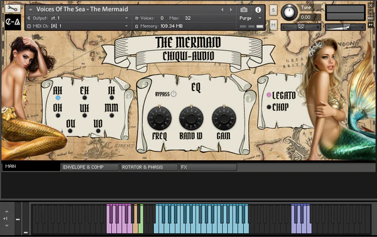Screen dimensions: 377x237
Task: Show instrument info with the i icon
Action: point(258,9)
